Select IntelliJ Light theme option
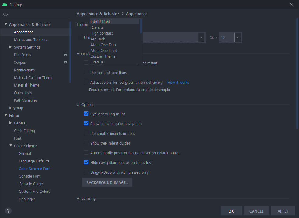 tap(115, 22)
